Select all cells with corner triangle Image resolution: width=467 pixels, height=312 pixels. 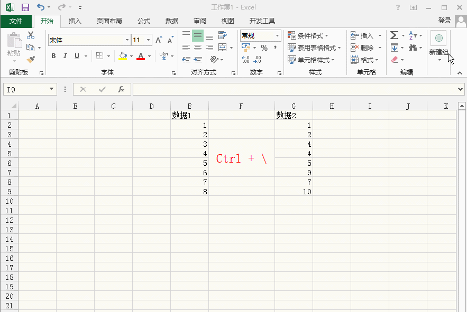13,106
